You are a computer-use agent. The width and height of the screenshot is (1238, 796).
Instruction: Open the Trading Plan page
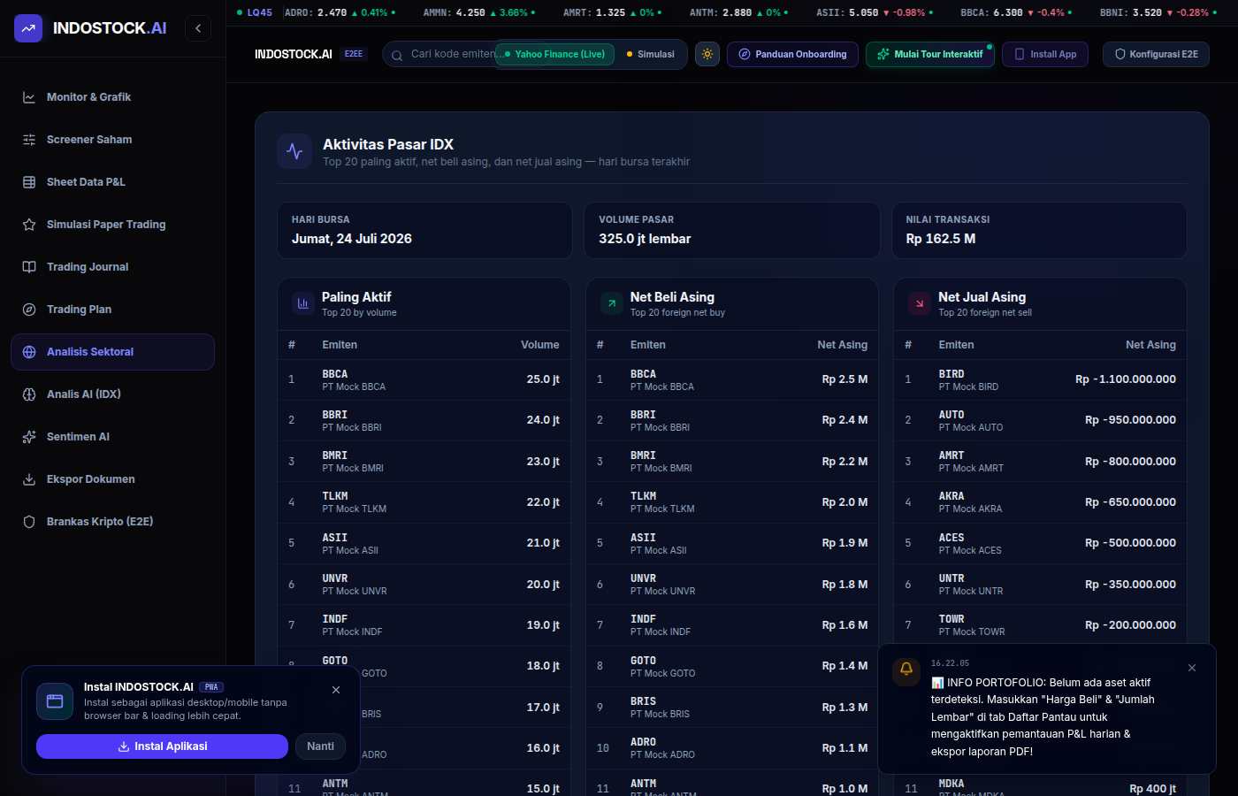112,310
